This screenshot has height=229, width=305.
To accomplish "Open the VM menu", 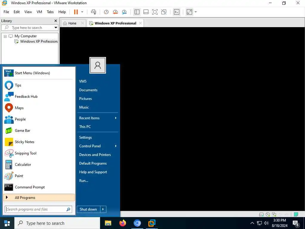I will click(x=39, y=12).
